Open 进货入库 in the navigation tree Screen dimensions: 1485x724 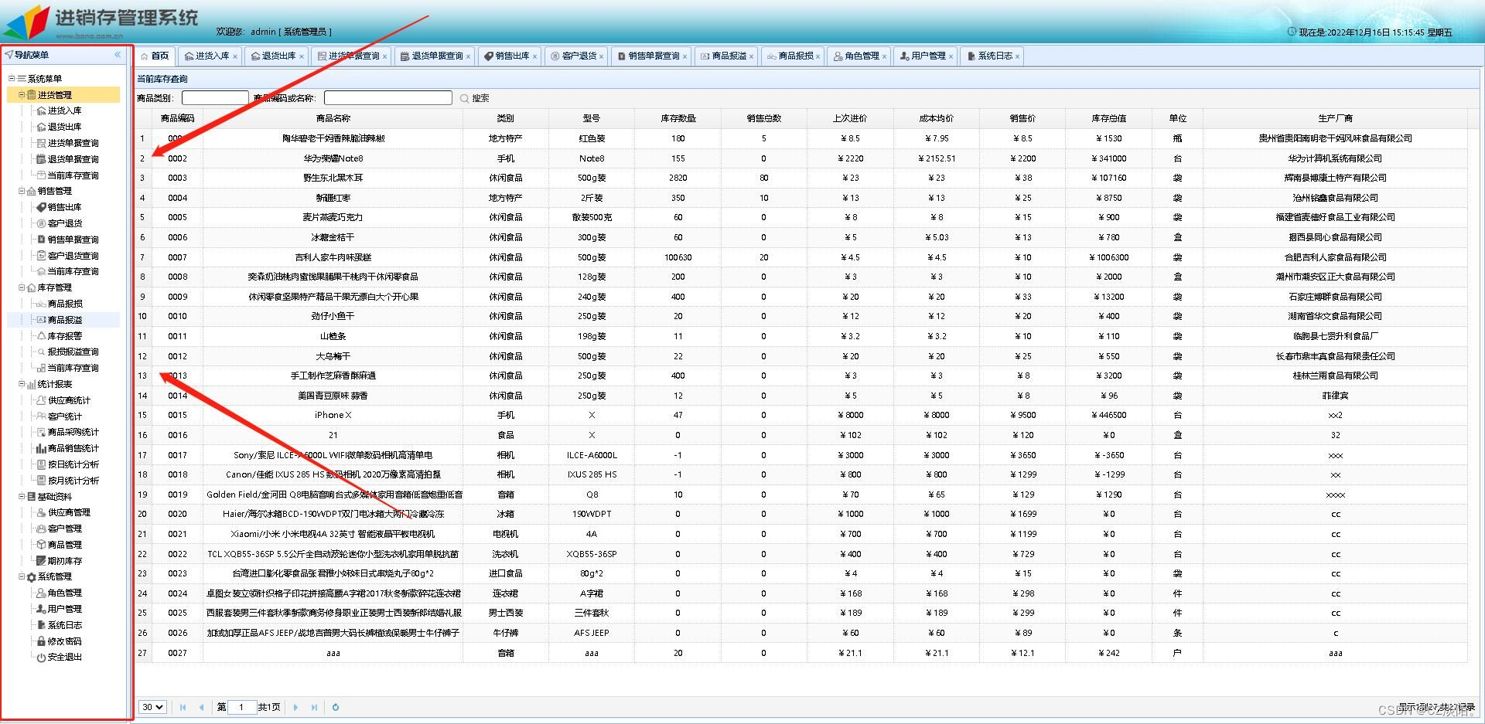[64, 110]
